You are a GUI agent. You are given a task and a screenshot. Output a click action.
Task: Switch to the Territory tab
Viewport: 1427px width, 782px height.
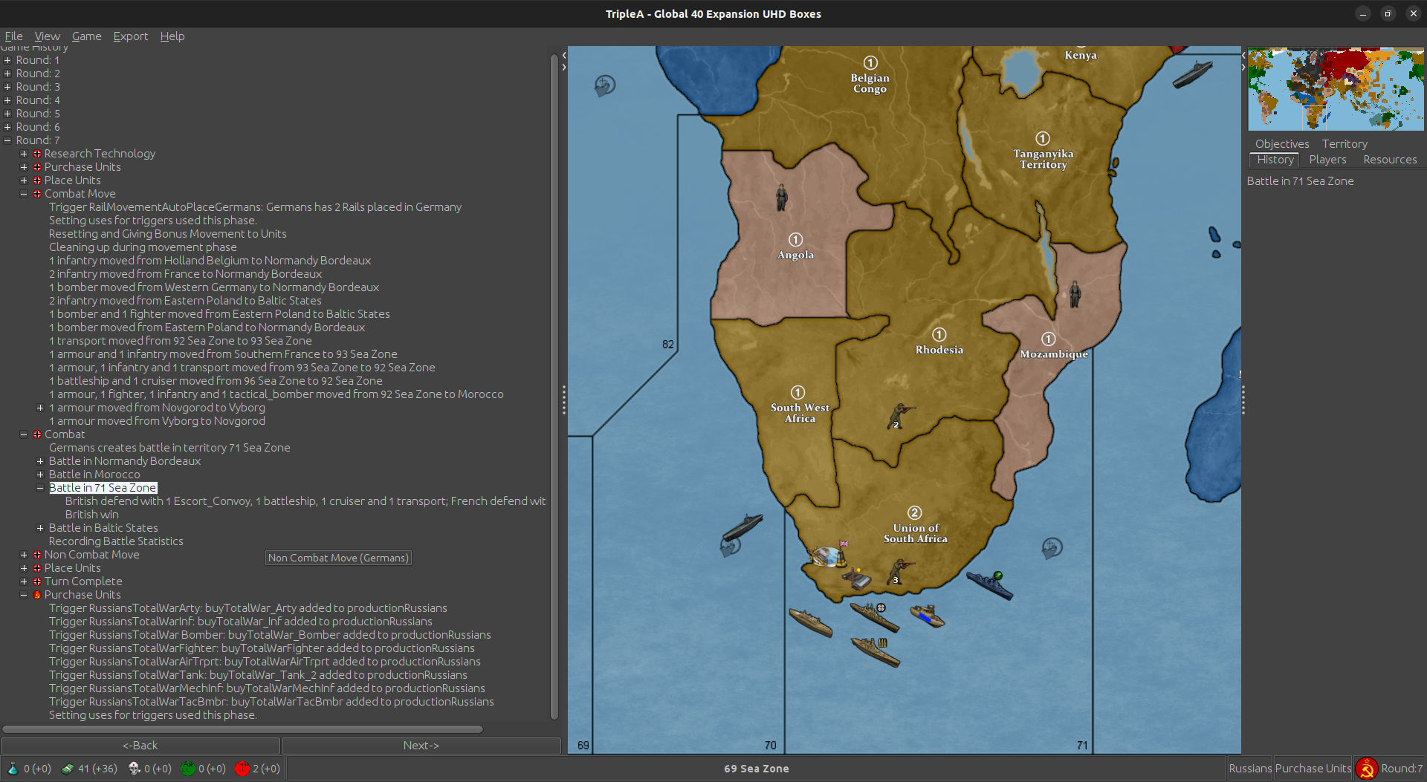point(1344,143)
